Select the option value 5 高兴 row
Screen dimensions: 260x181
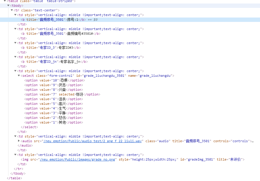(54, 104)
